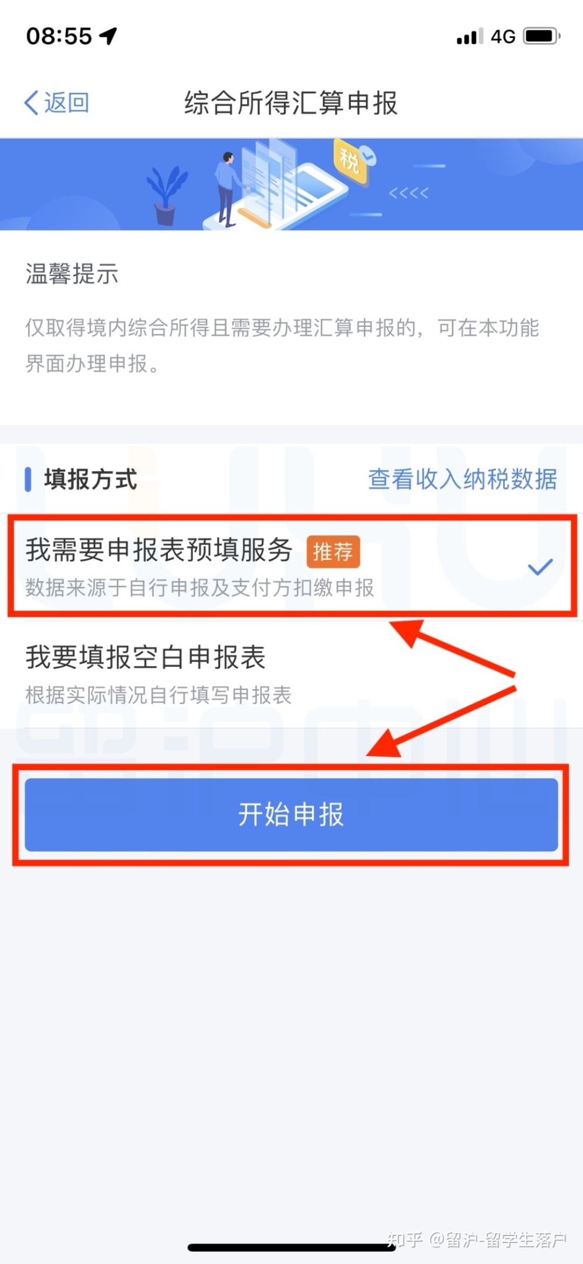Click the orange 推荐 recommended badge
This screenshot has width=583, height=1264.
[x=333, y=551]
